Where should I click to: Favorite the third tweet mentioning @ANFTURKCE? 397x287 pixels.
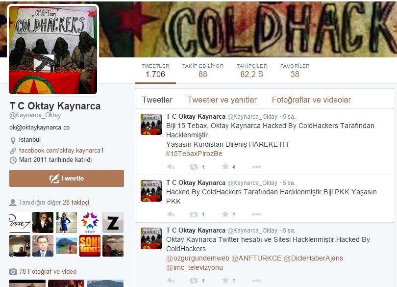225,281
